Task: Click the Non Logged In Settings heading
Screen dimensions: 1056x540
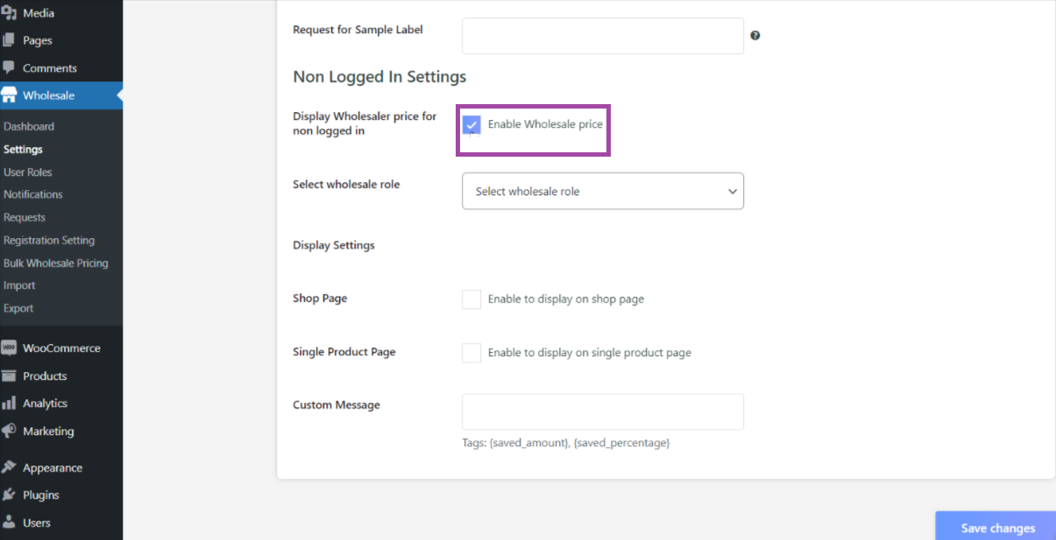Action: pos(379,77)
